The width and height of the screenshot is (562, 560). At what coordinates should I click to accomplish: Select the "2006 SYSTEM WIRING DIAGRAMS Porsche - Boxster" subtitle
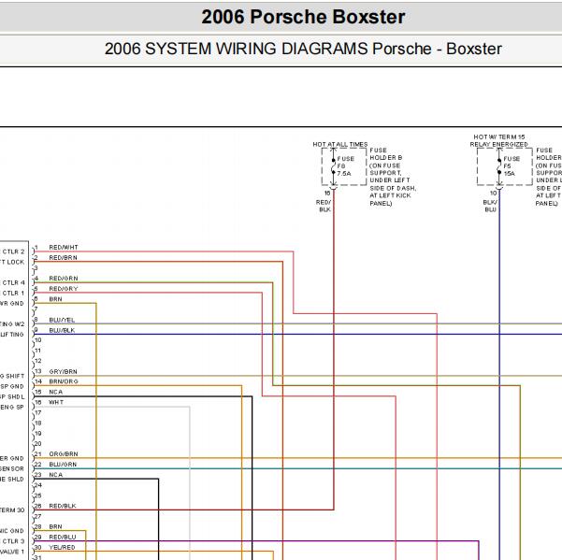coord(303,49)
